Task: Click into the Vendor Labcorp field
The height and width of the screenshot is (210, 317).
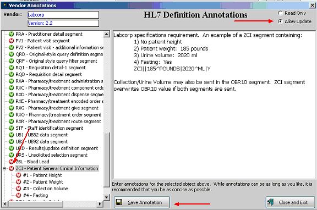Action: coord(63,15)
